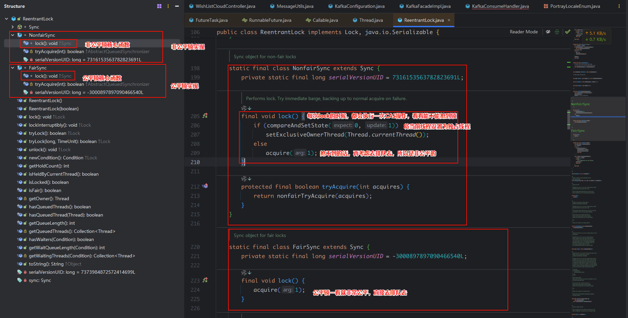The width and height of the screenshot is (628, 318).
Task: Open the FutureTask.java tab
Action: [208, 20]
